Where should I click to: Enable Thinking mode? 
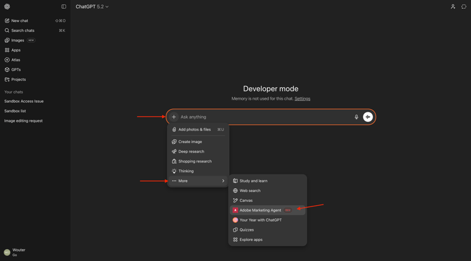186,171
